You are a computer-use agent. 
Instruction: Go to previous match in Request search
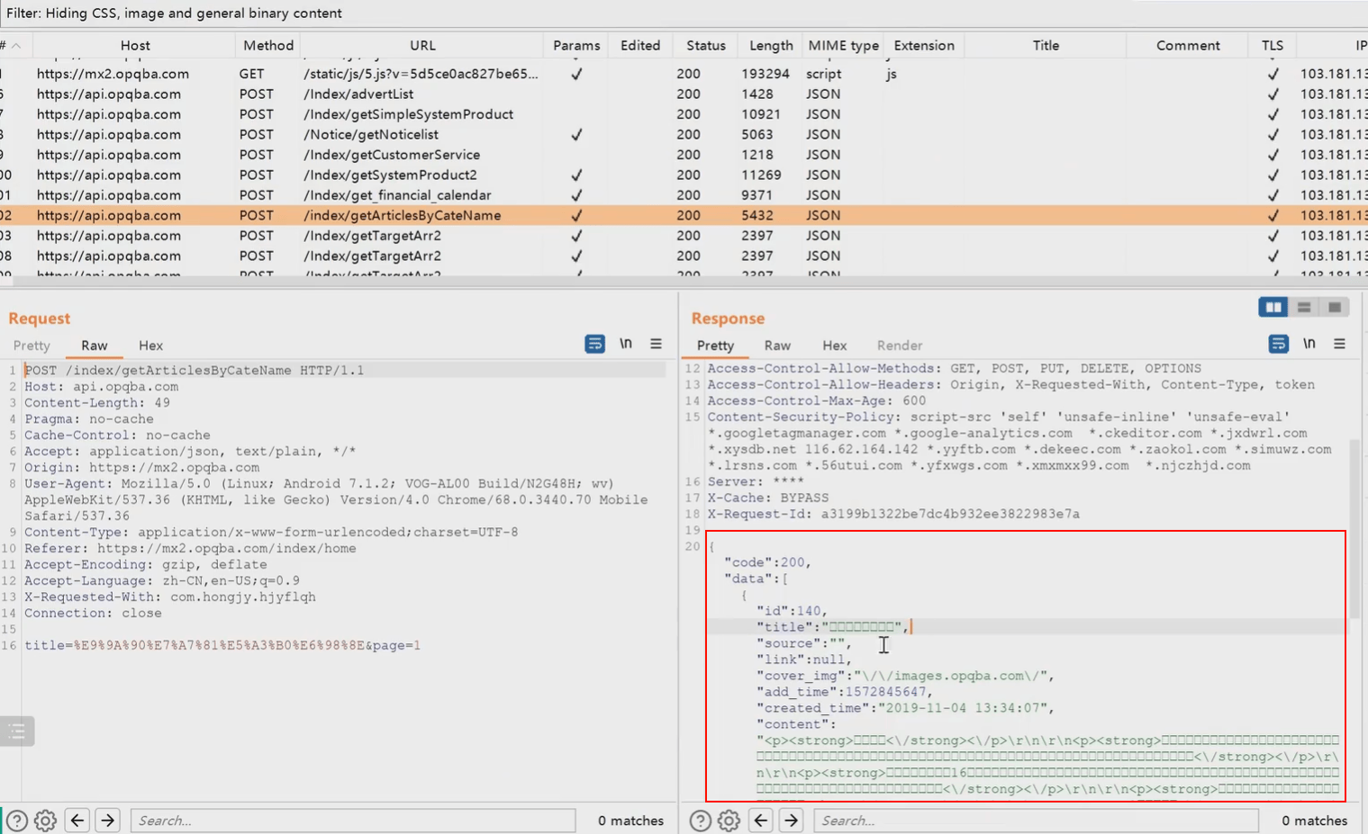tap(77, 821)
